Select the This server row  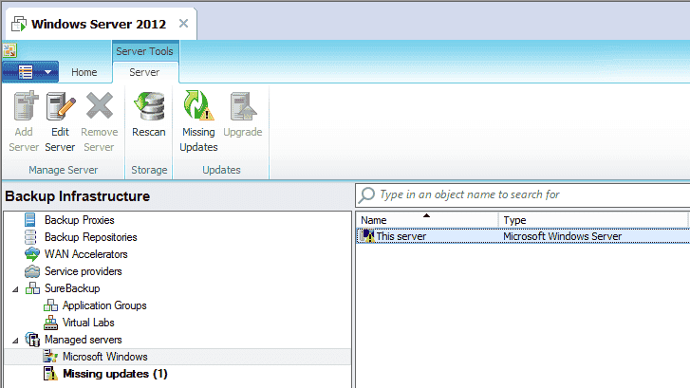click(523, 236)
